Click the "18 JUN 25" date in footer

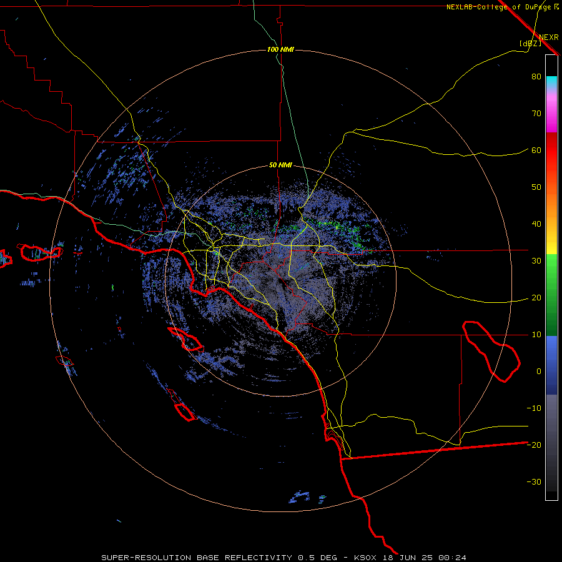[407, 558]
